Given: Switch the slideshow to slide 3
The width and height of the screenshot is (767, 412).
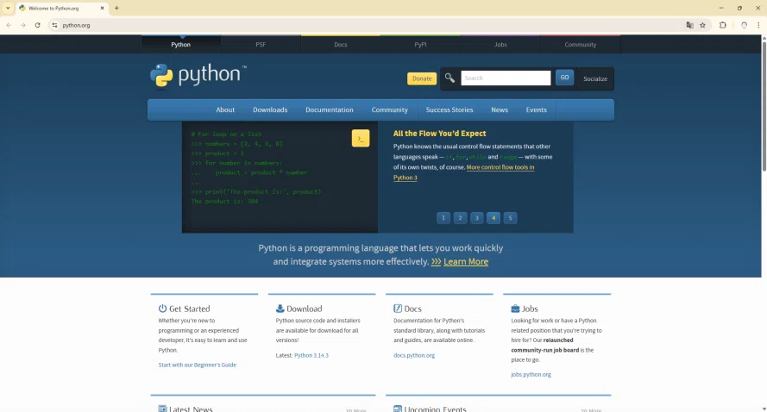Looking at the screenshot, I should pos(476,218).
